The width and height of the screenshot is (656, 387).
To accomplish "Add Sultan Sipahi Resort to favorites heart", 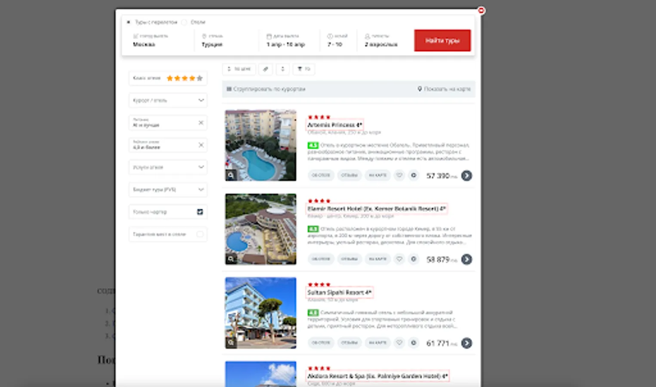I will point(399,343).
